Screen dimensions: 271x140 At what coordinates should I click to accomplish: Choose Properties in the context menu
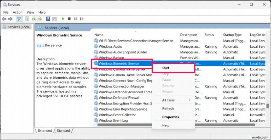pos(173,117)
